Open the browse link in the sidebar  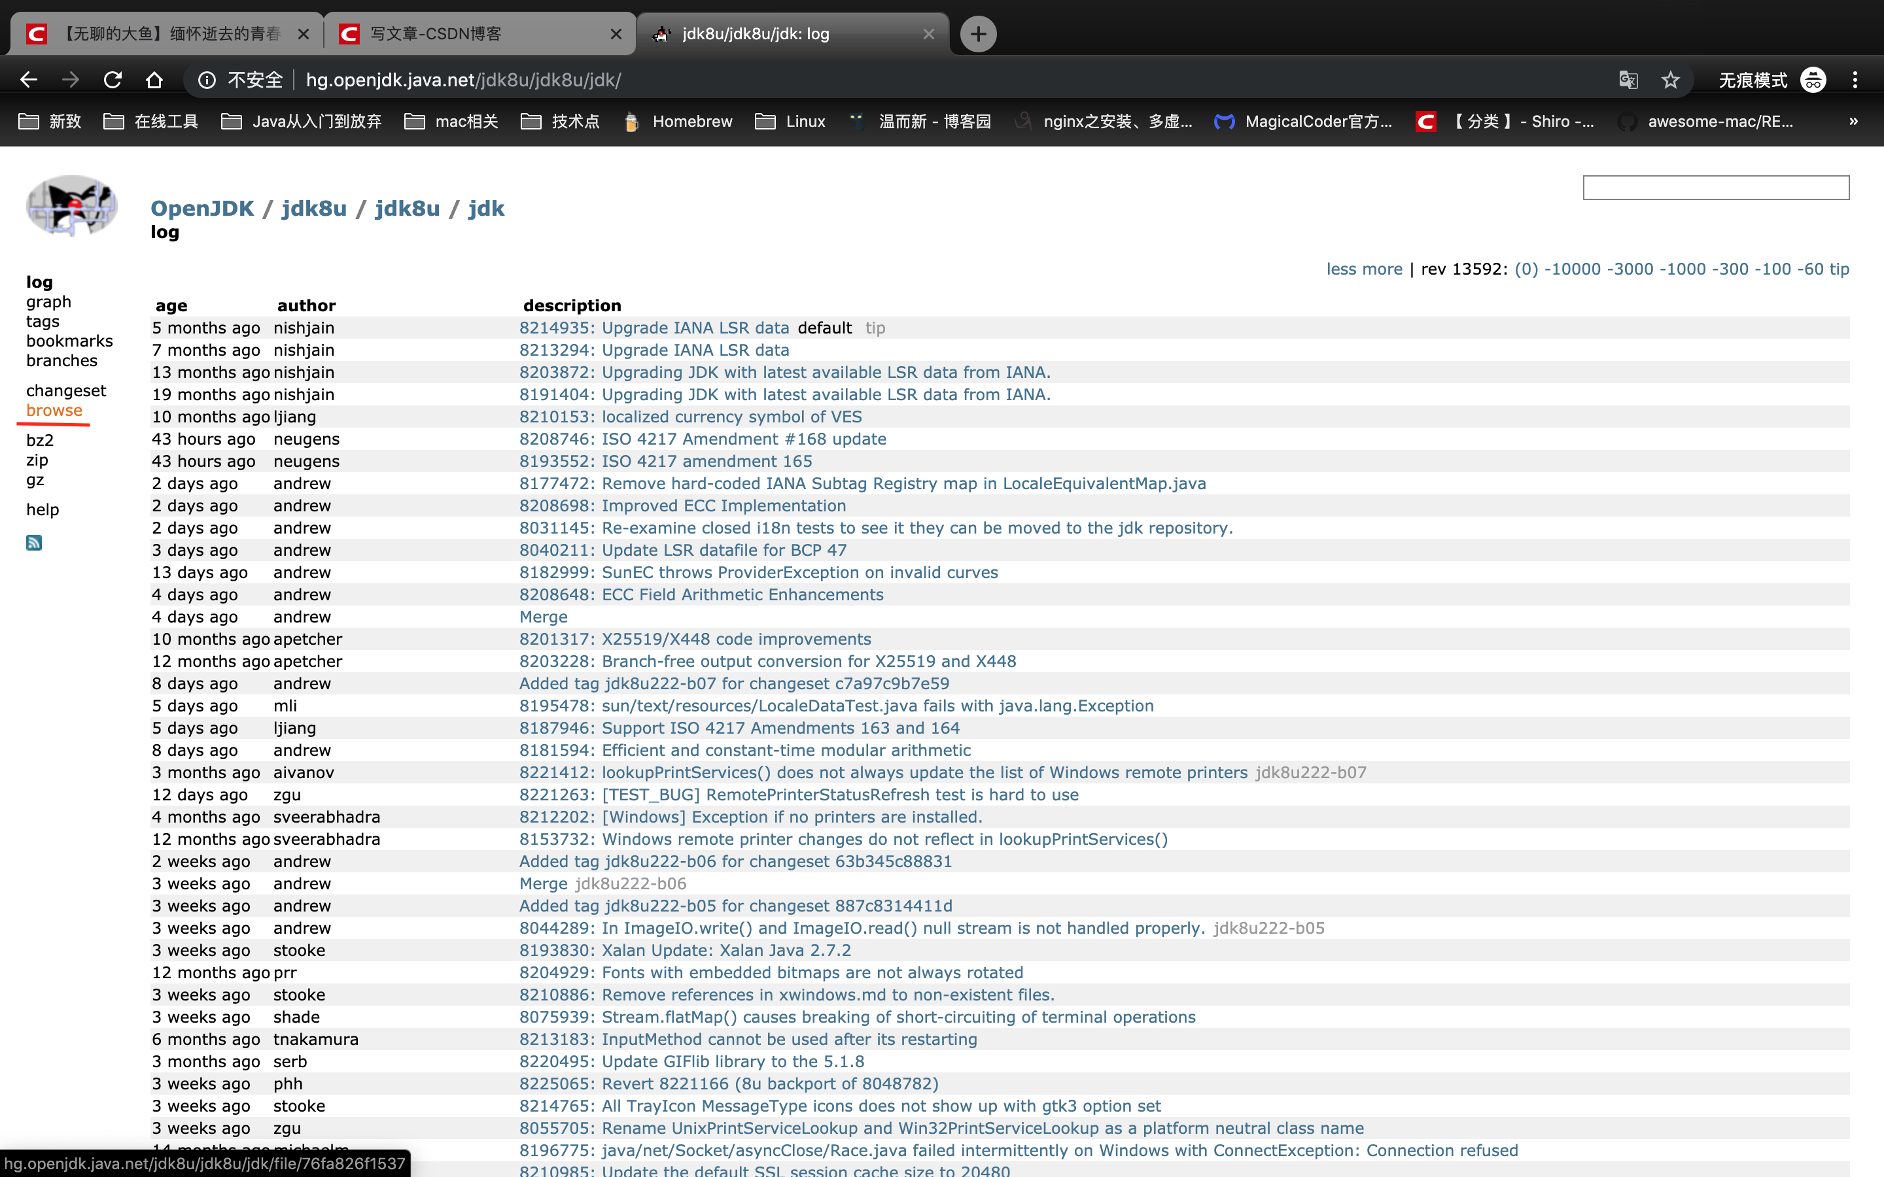pos(54,410)
